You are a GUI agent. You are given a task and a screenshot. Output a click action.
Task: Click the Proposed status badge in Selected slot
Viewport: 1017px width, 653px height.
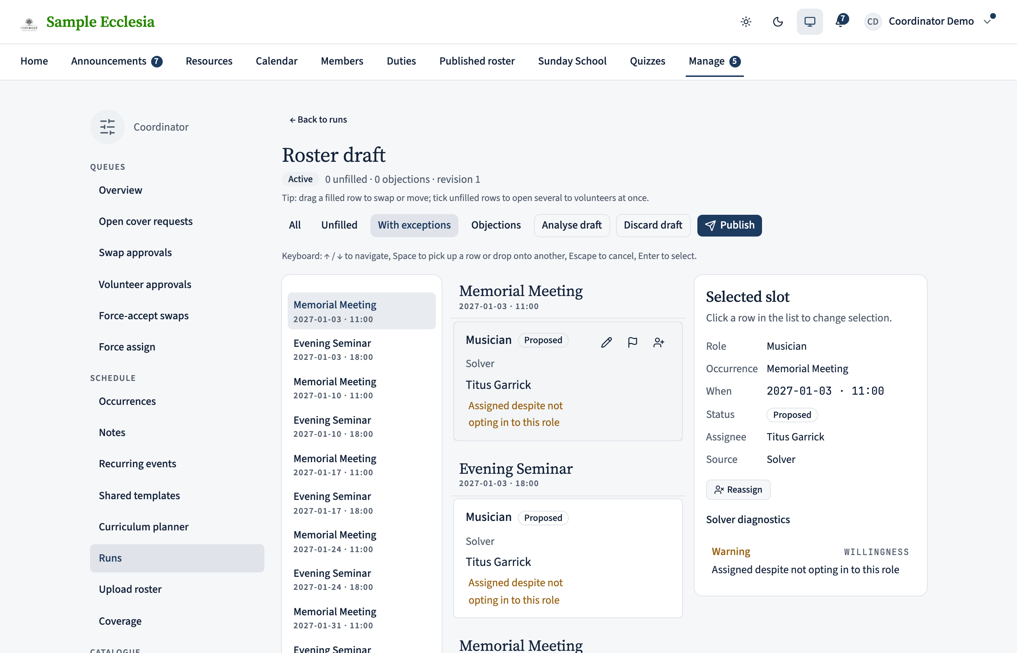tap(792, 415)
